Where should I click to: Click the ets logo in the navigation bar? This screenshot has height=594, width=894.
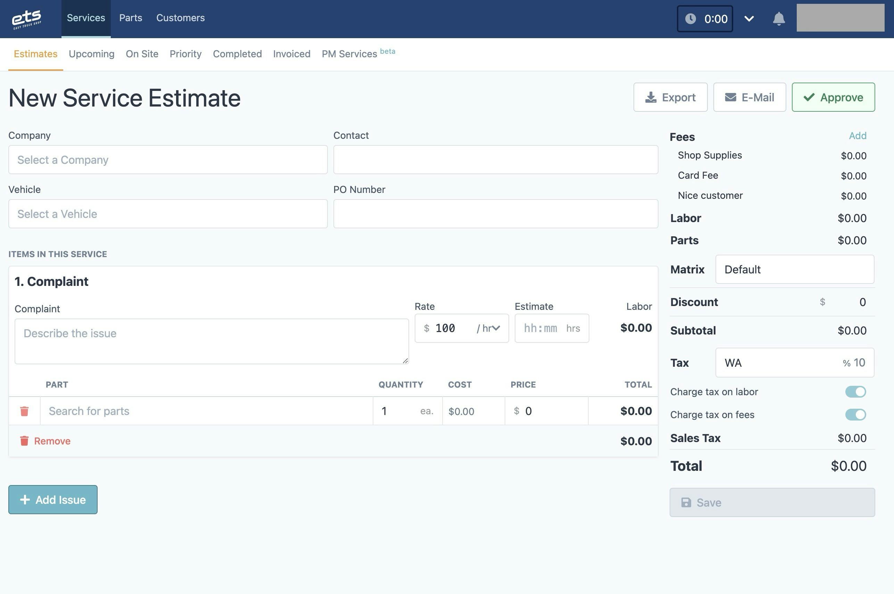26,18
